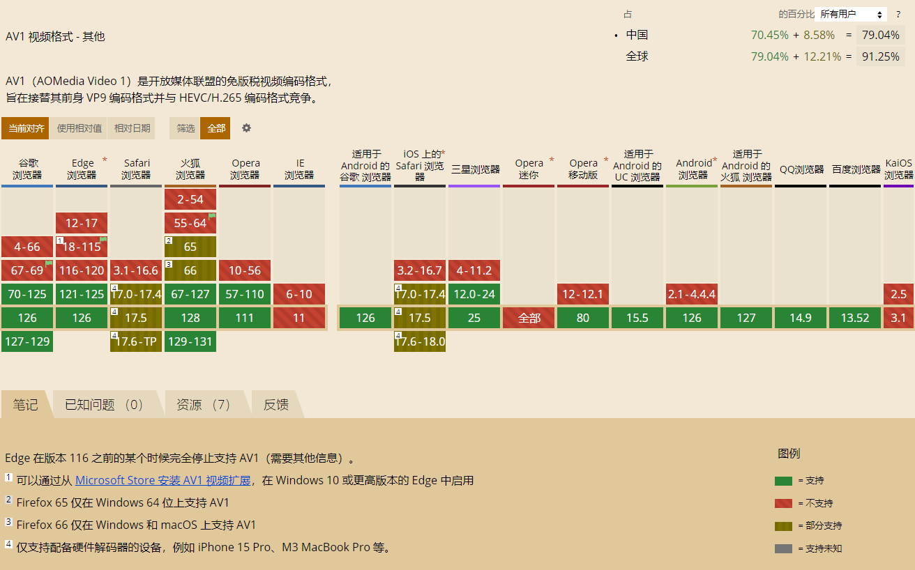This screenshot has height=570, width=915.
Task: Click iOS Safari version cell 3.2-16.7
Action: point(420,270)
